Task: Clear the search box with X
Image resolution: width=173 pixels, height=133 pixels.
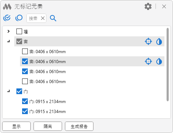Action: point(43,18)
